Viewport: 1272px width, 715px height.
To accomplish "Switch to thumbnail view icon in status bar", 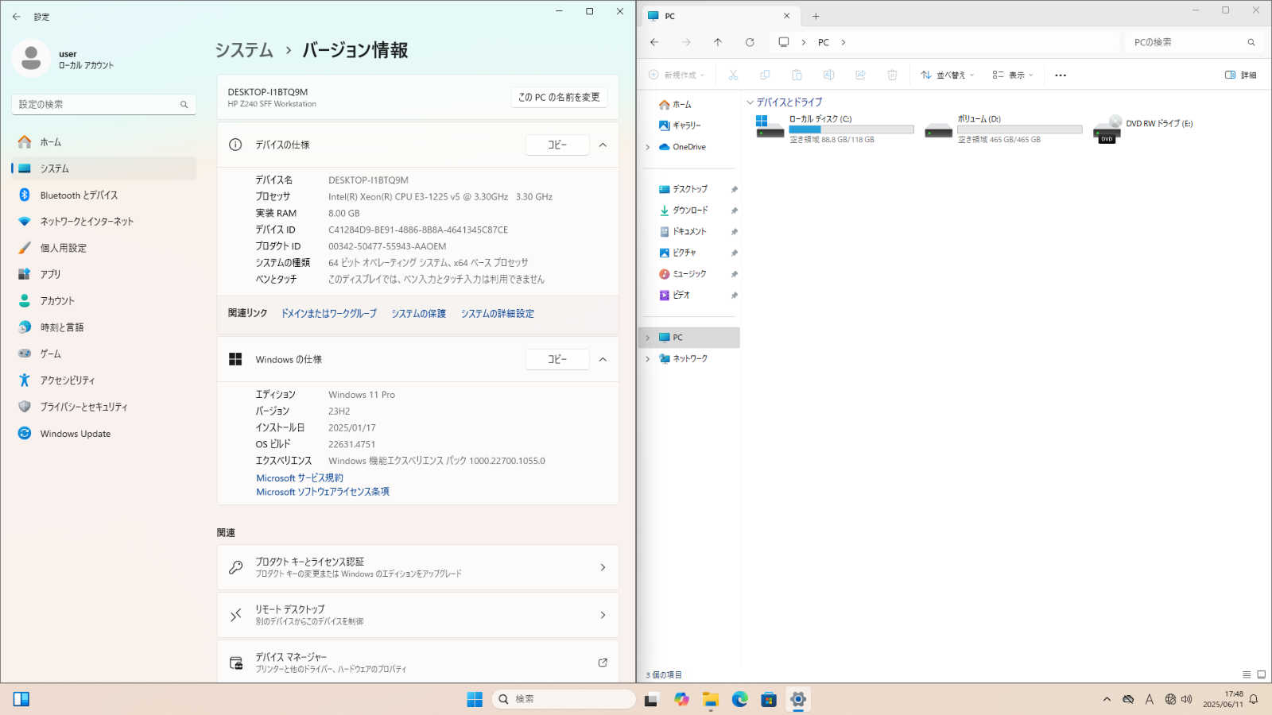I will pos(1261,674).
